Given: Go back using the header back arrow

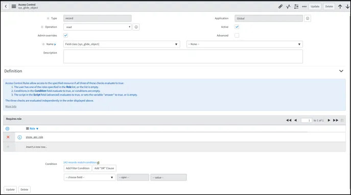Looking at the screenshot, I should click(x=6, y=6).
